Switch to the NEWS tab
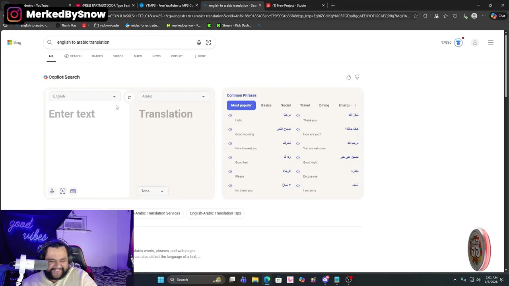Viewport: 509px width, 286px height. pyautogui.click(x=156, y=56)
